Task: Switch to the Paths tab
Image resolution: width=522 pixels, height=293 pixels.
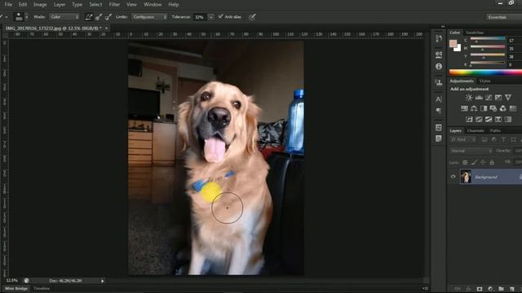Action: pos(495,130)
